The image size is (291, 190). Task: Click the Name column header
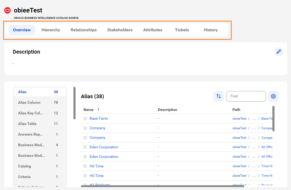[88, 110]
